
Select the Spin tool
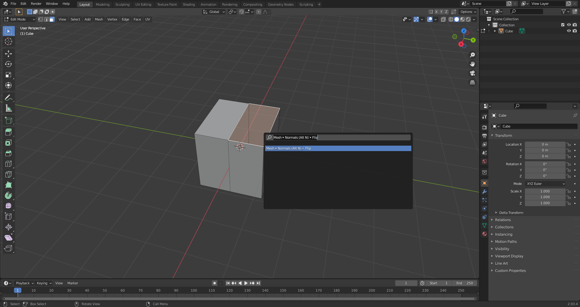coord(8,196)
